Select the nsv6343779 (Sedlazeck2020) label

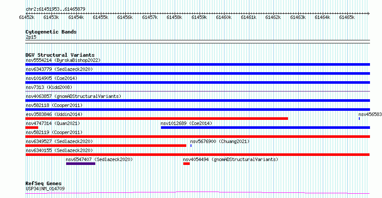(59, 69)
